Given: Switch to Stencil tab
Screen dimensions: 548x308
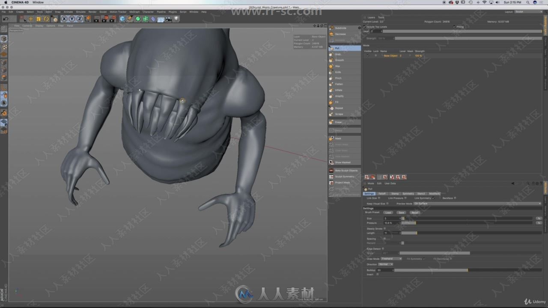Looking at the screenshot, I should click(x=421, y=194).
